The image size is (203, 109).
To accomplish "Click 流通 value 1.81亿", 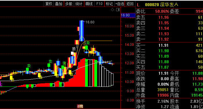I will (196, 107).
